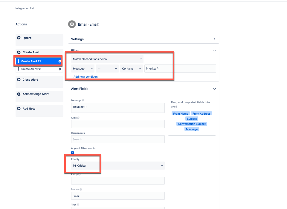Image resolution: width=287 pixels, height=209 pixels.
Task: Click the Close Alert action label
Action: [x=30, y=79]
